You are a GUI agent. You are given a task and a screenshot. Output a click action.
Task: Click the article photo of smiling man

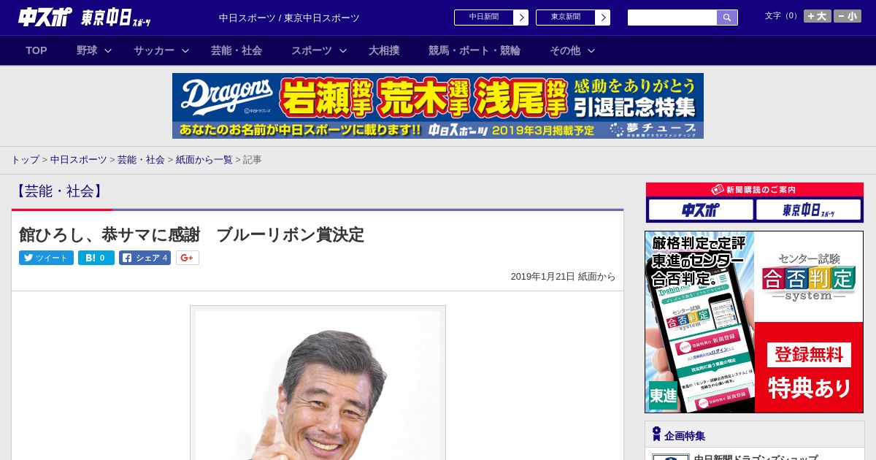point(318,385)
